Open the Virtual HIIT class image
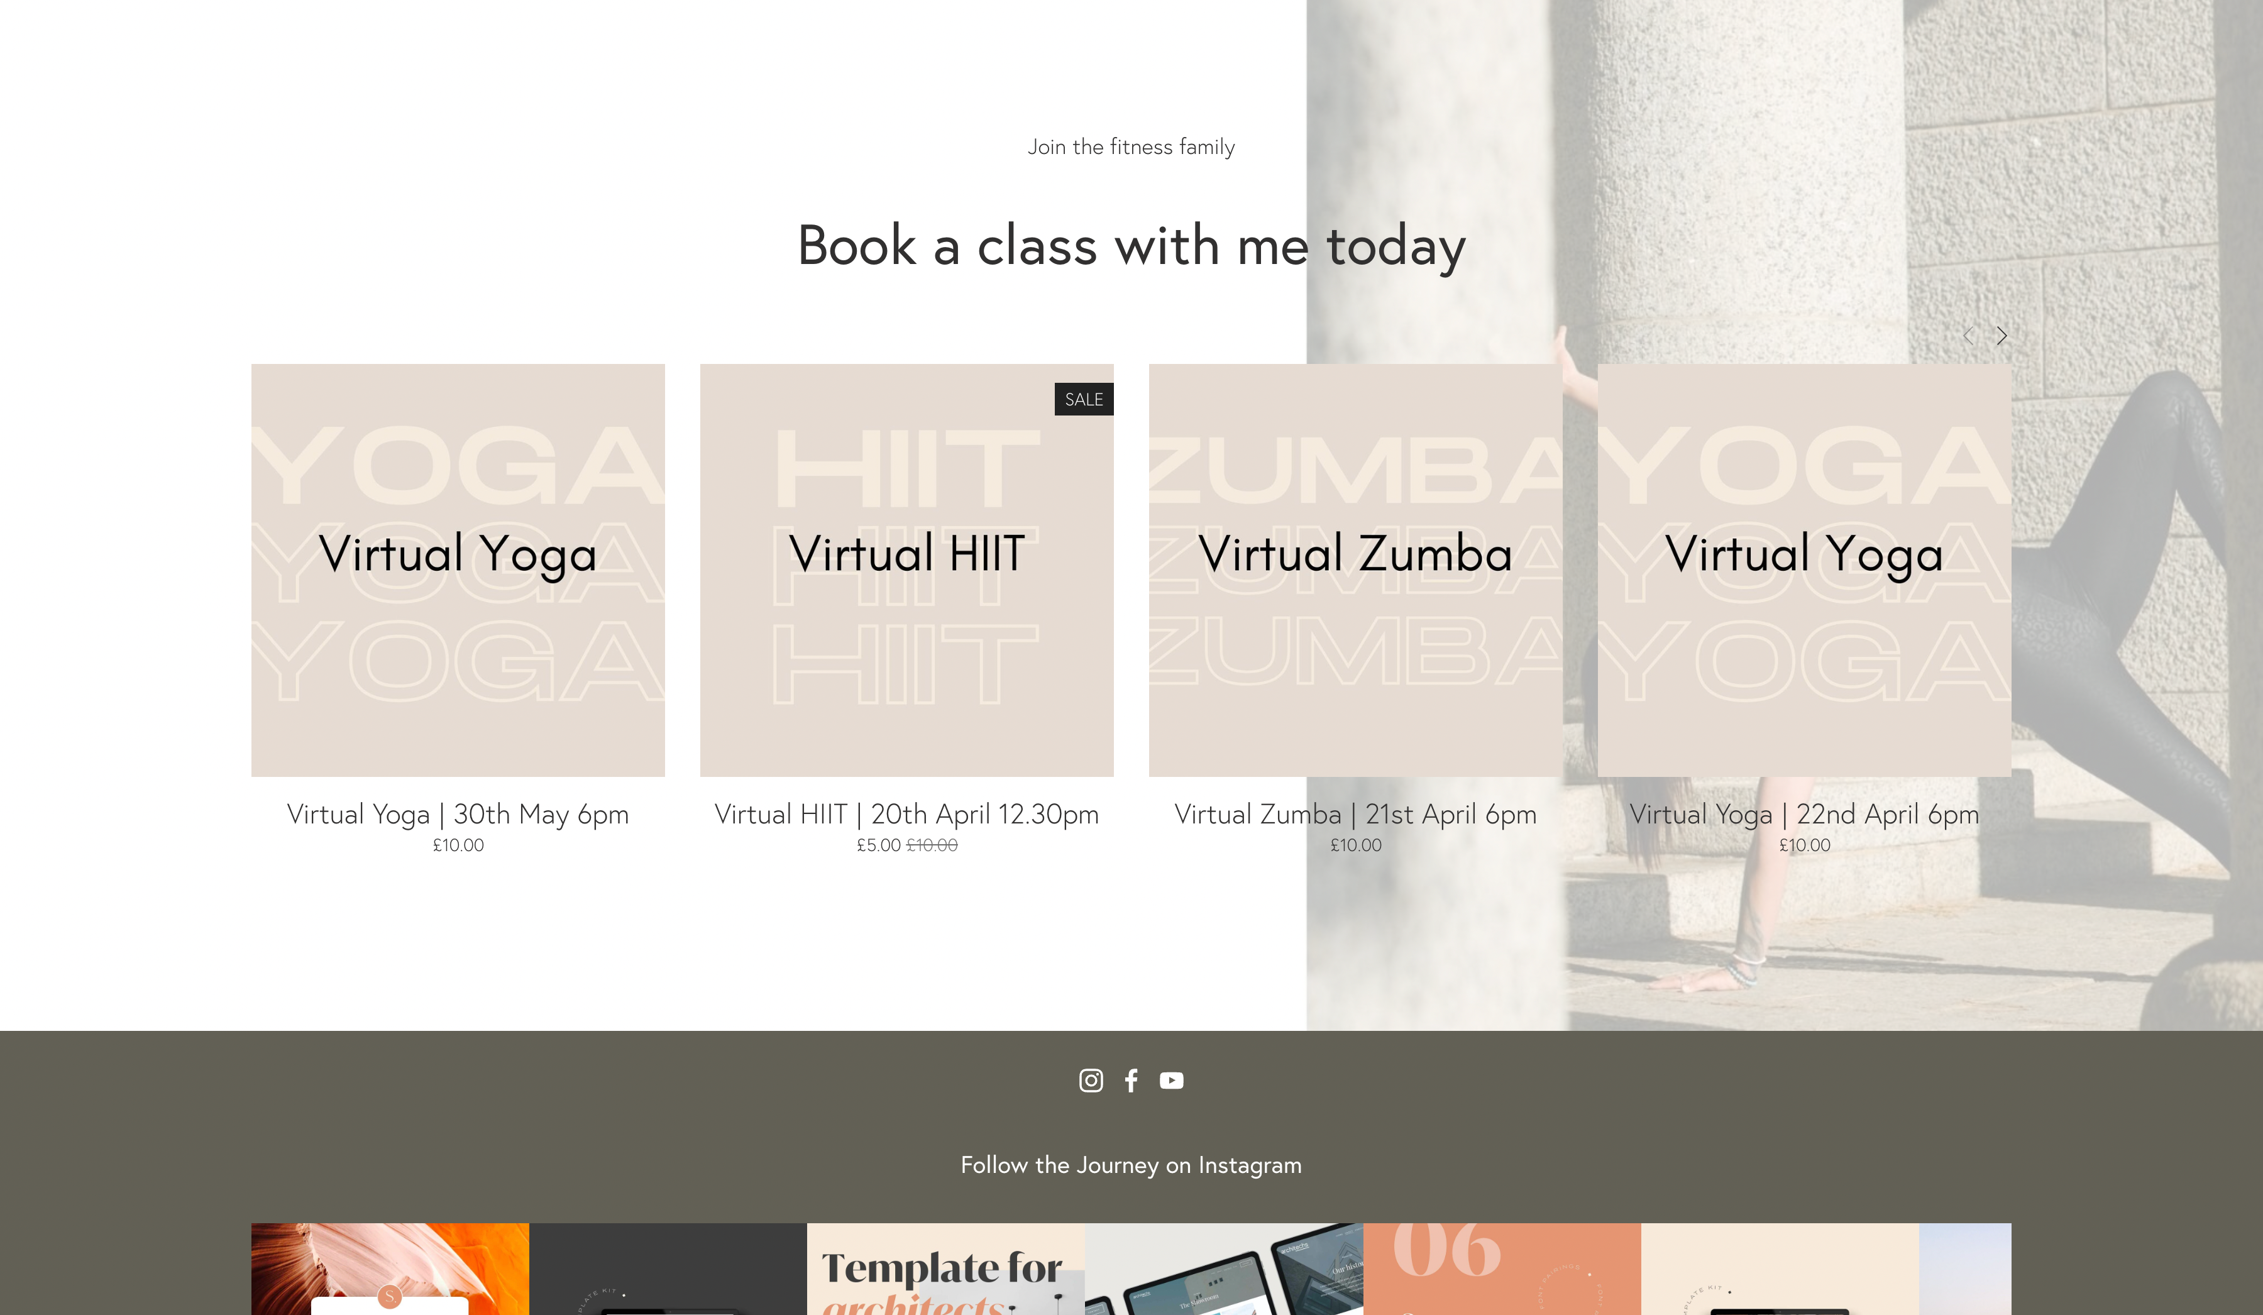 click(907, 570)
